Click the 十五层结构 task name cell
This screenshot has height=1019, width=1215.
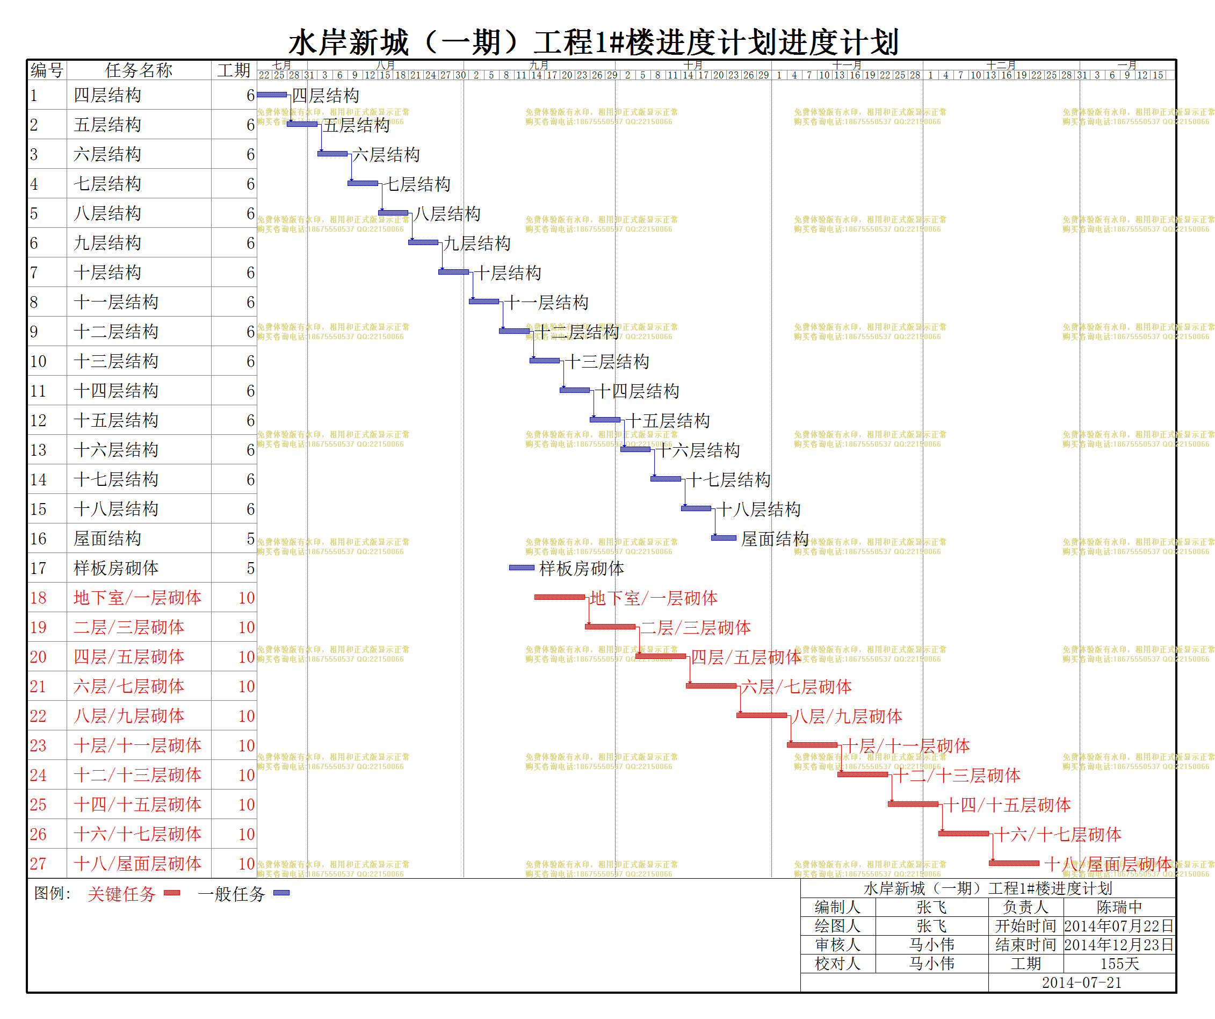(x=139, y=420)
